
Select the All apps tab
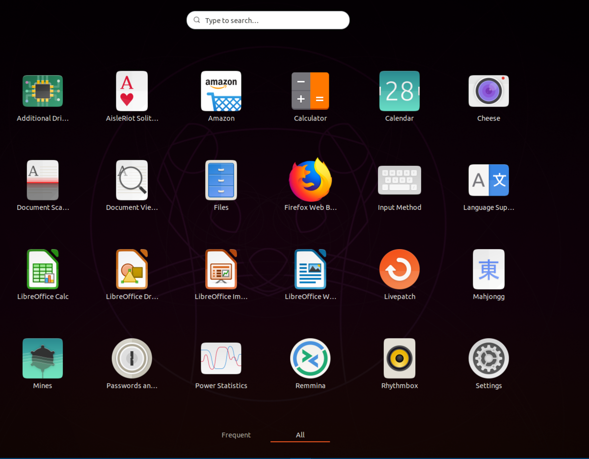click(300, 435)
